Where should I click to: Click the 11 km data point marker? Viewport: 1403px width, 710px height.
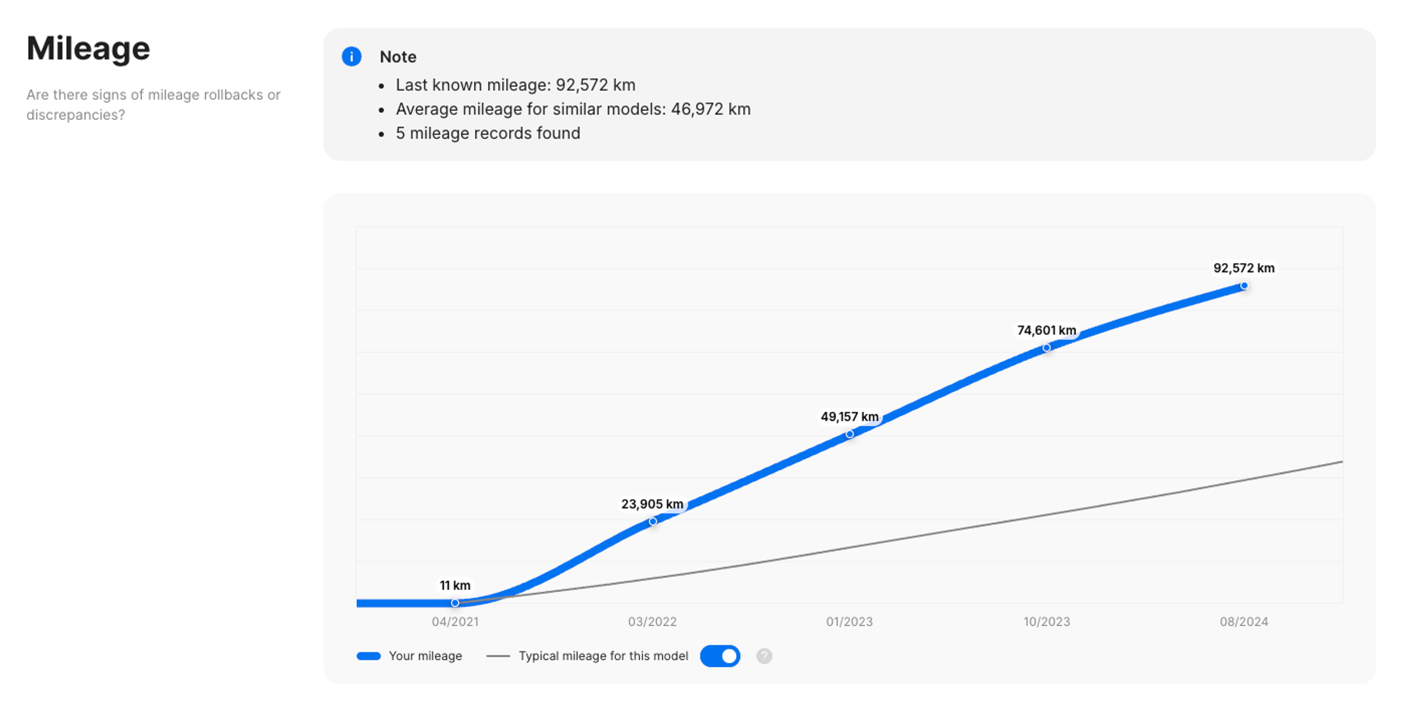[455, 603]
